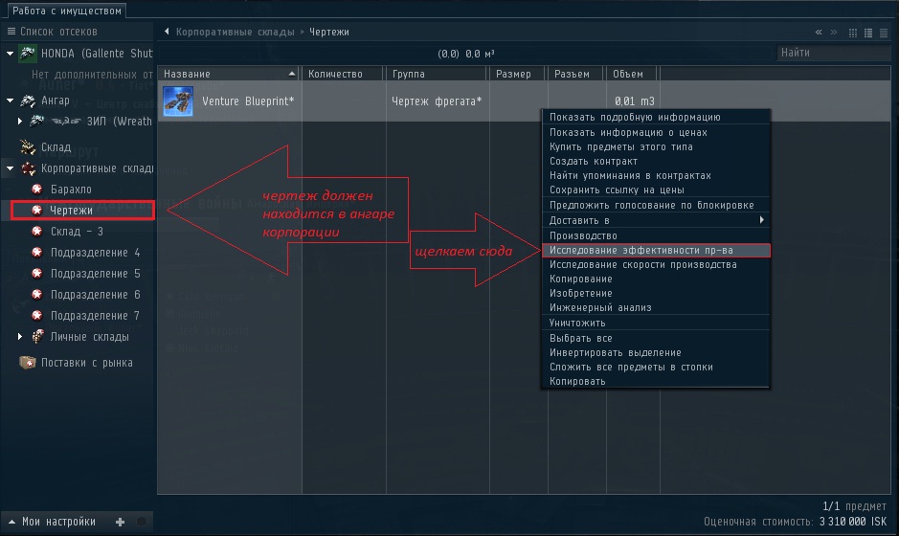Click the Подразделение 7 division icon
899x536 pixels.
pos(37,316)
